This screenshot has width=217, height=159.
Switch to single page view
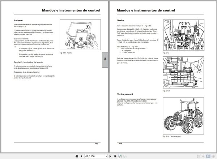(x=198, y=156)
